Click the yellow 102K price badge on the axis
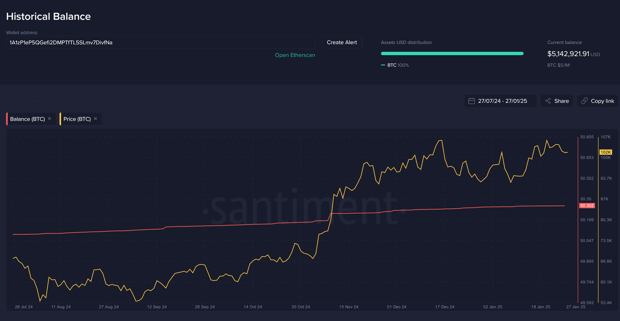The image size is (620, 321). [x=605, y=152]
